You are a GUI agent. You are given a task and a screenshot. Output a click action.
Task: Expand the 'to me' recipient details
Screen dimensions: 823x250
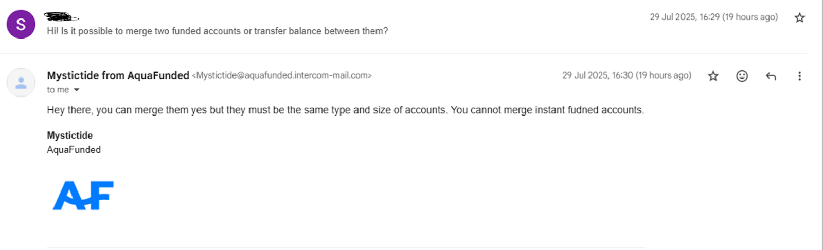77,90
